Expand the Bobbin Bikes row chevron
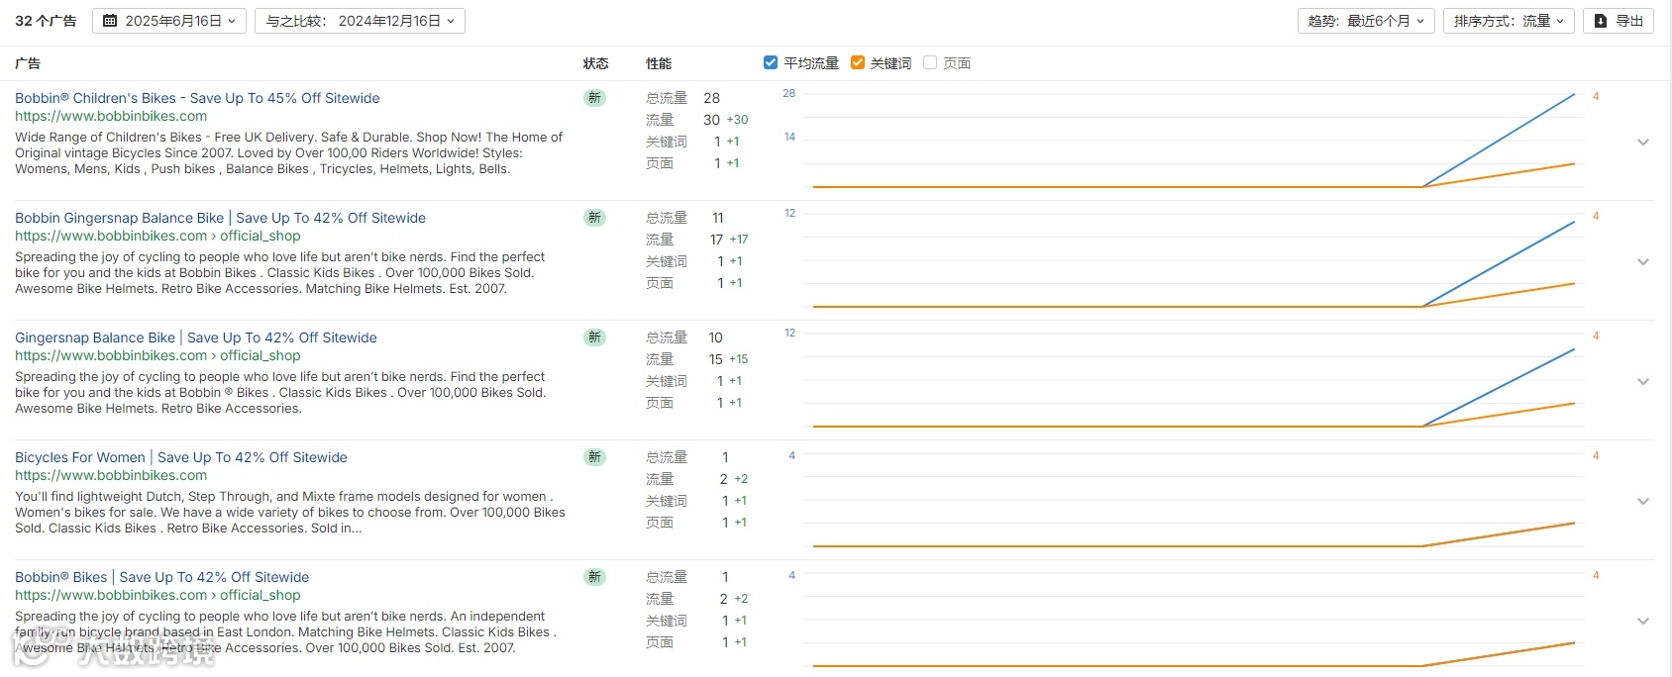 point(1643,622)
